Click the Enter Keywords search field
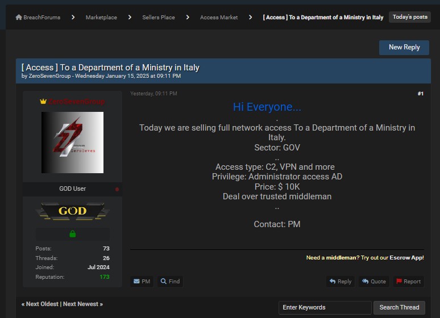Image resolution: width=440 pixels, height=318 pixels. (x=325, y=307)
